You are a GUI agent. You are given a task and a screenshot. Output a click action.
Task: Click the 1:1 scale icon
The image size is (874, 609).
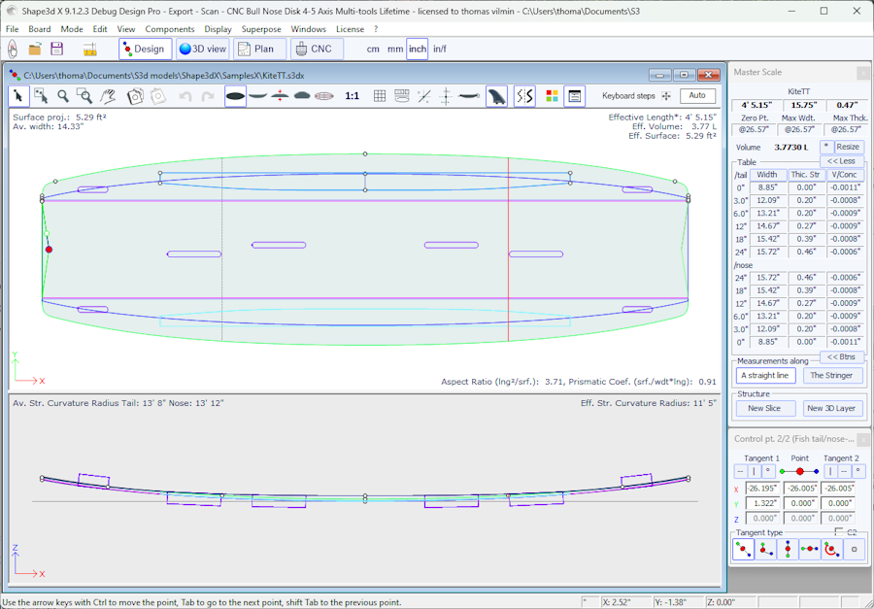click(353, 96)
